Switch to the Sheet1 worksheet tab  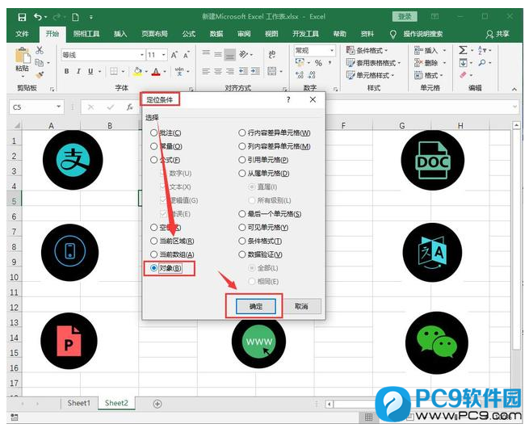[x=79, y=403]
